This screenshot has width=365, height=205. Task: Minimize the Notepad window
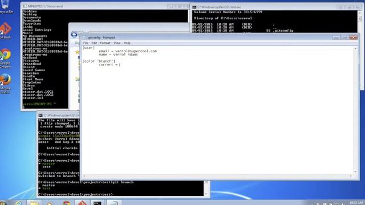click(x=336, y=38)
